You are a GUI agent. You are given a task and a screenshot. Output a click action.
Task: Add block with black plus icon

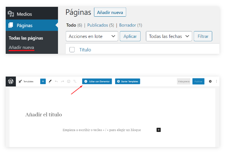click(x=158, y=130)
